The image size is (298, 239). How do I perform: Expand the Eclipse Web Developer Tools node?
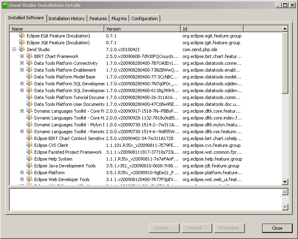coord(22,179)
